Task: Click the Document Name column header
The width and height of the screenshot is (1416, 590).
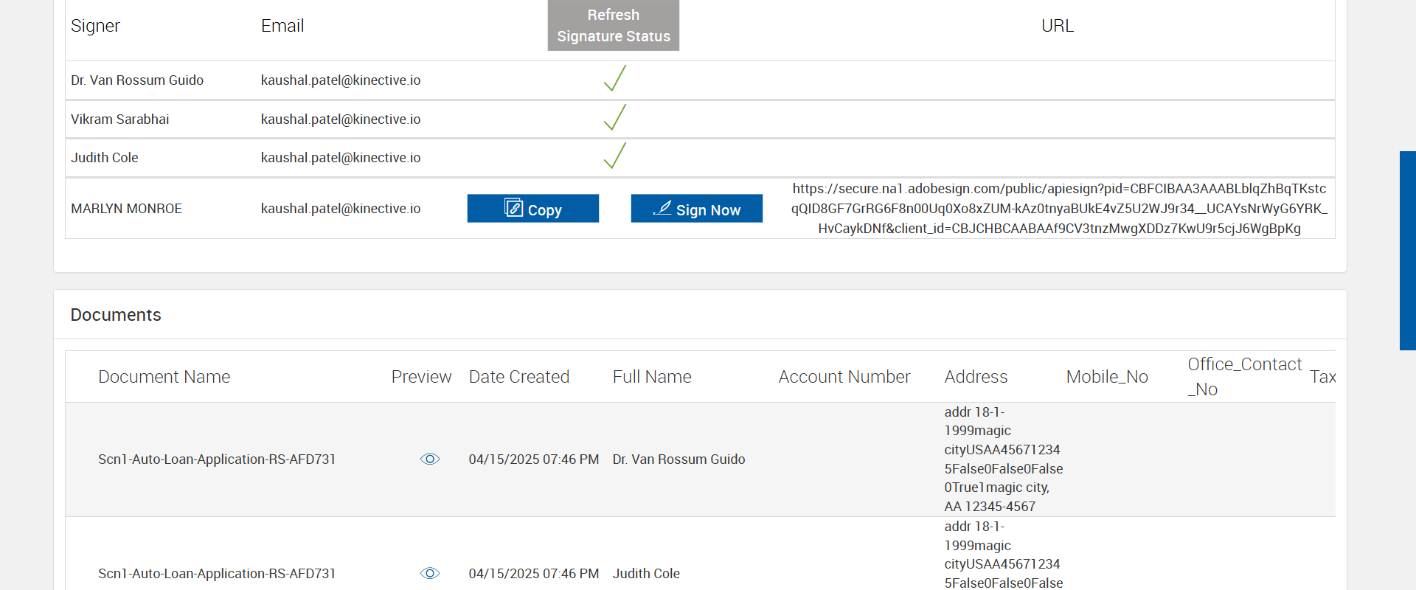Action: (x=164, y=377)
